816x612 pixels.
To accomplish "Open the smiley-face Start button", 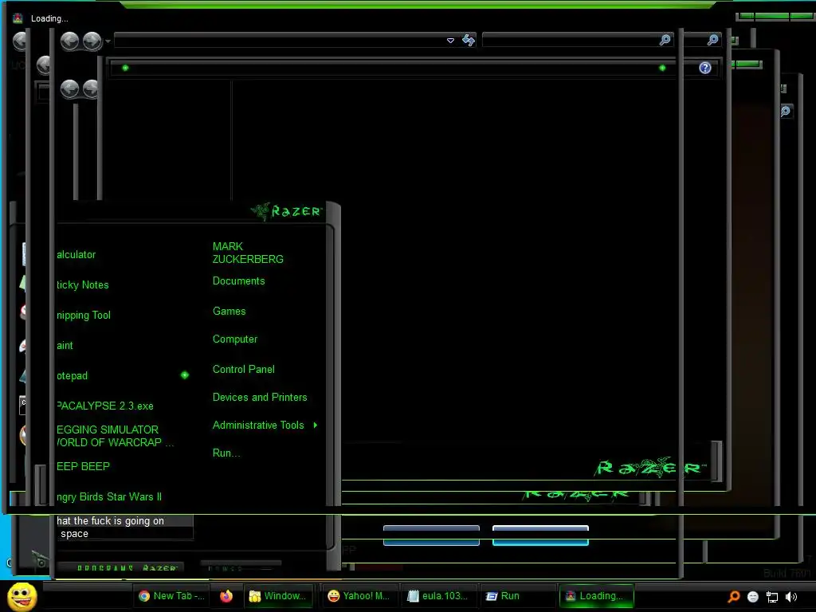I will click(x=22, y=596).
